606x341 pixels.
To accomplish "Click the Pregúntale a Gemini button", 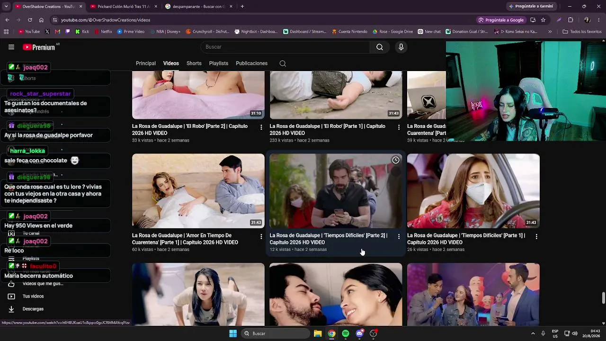I will pyautogui.click(x=531, y=7).
